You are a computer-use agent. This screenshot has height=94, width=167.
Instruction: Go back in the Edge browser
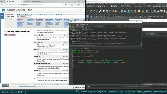[2, 5]
